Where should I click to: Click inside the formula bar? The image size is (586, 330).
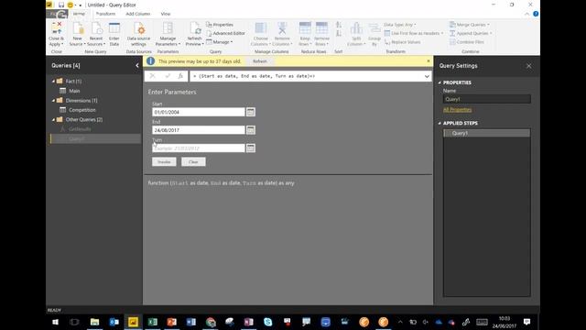click(x=306, y=76)
